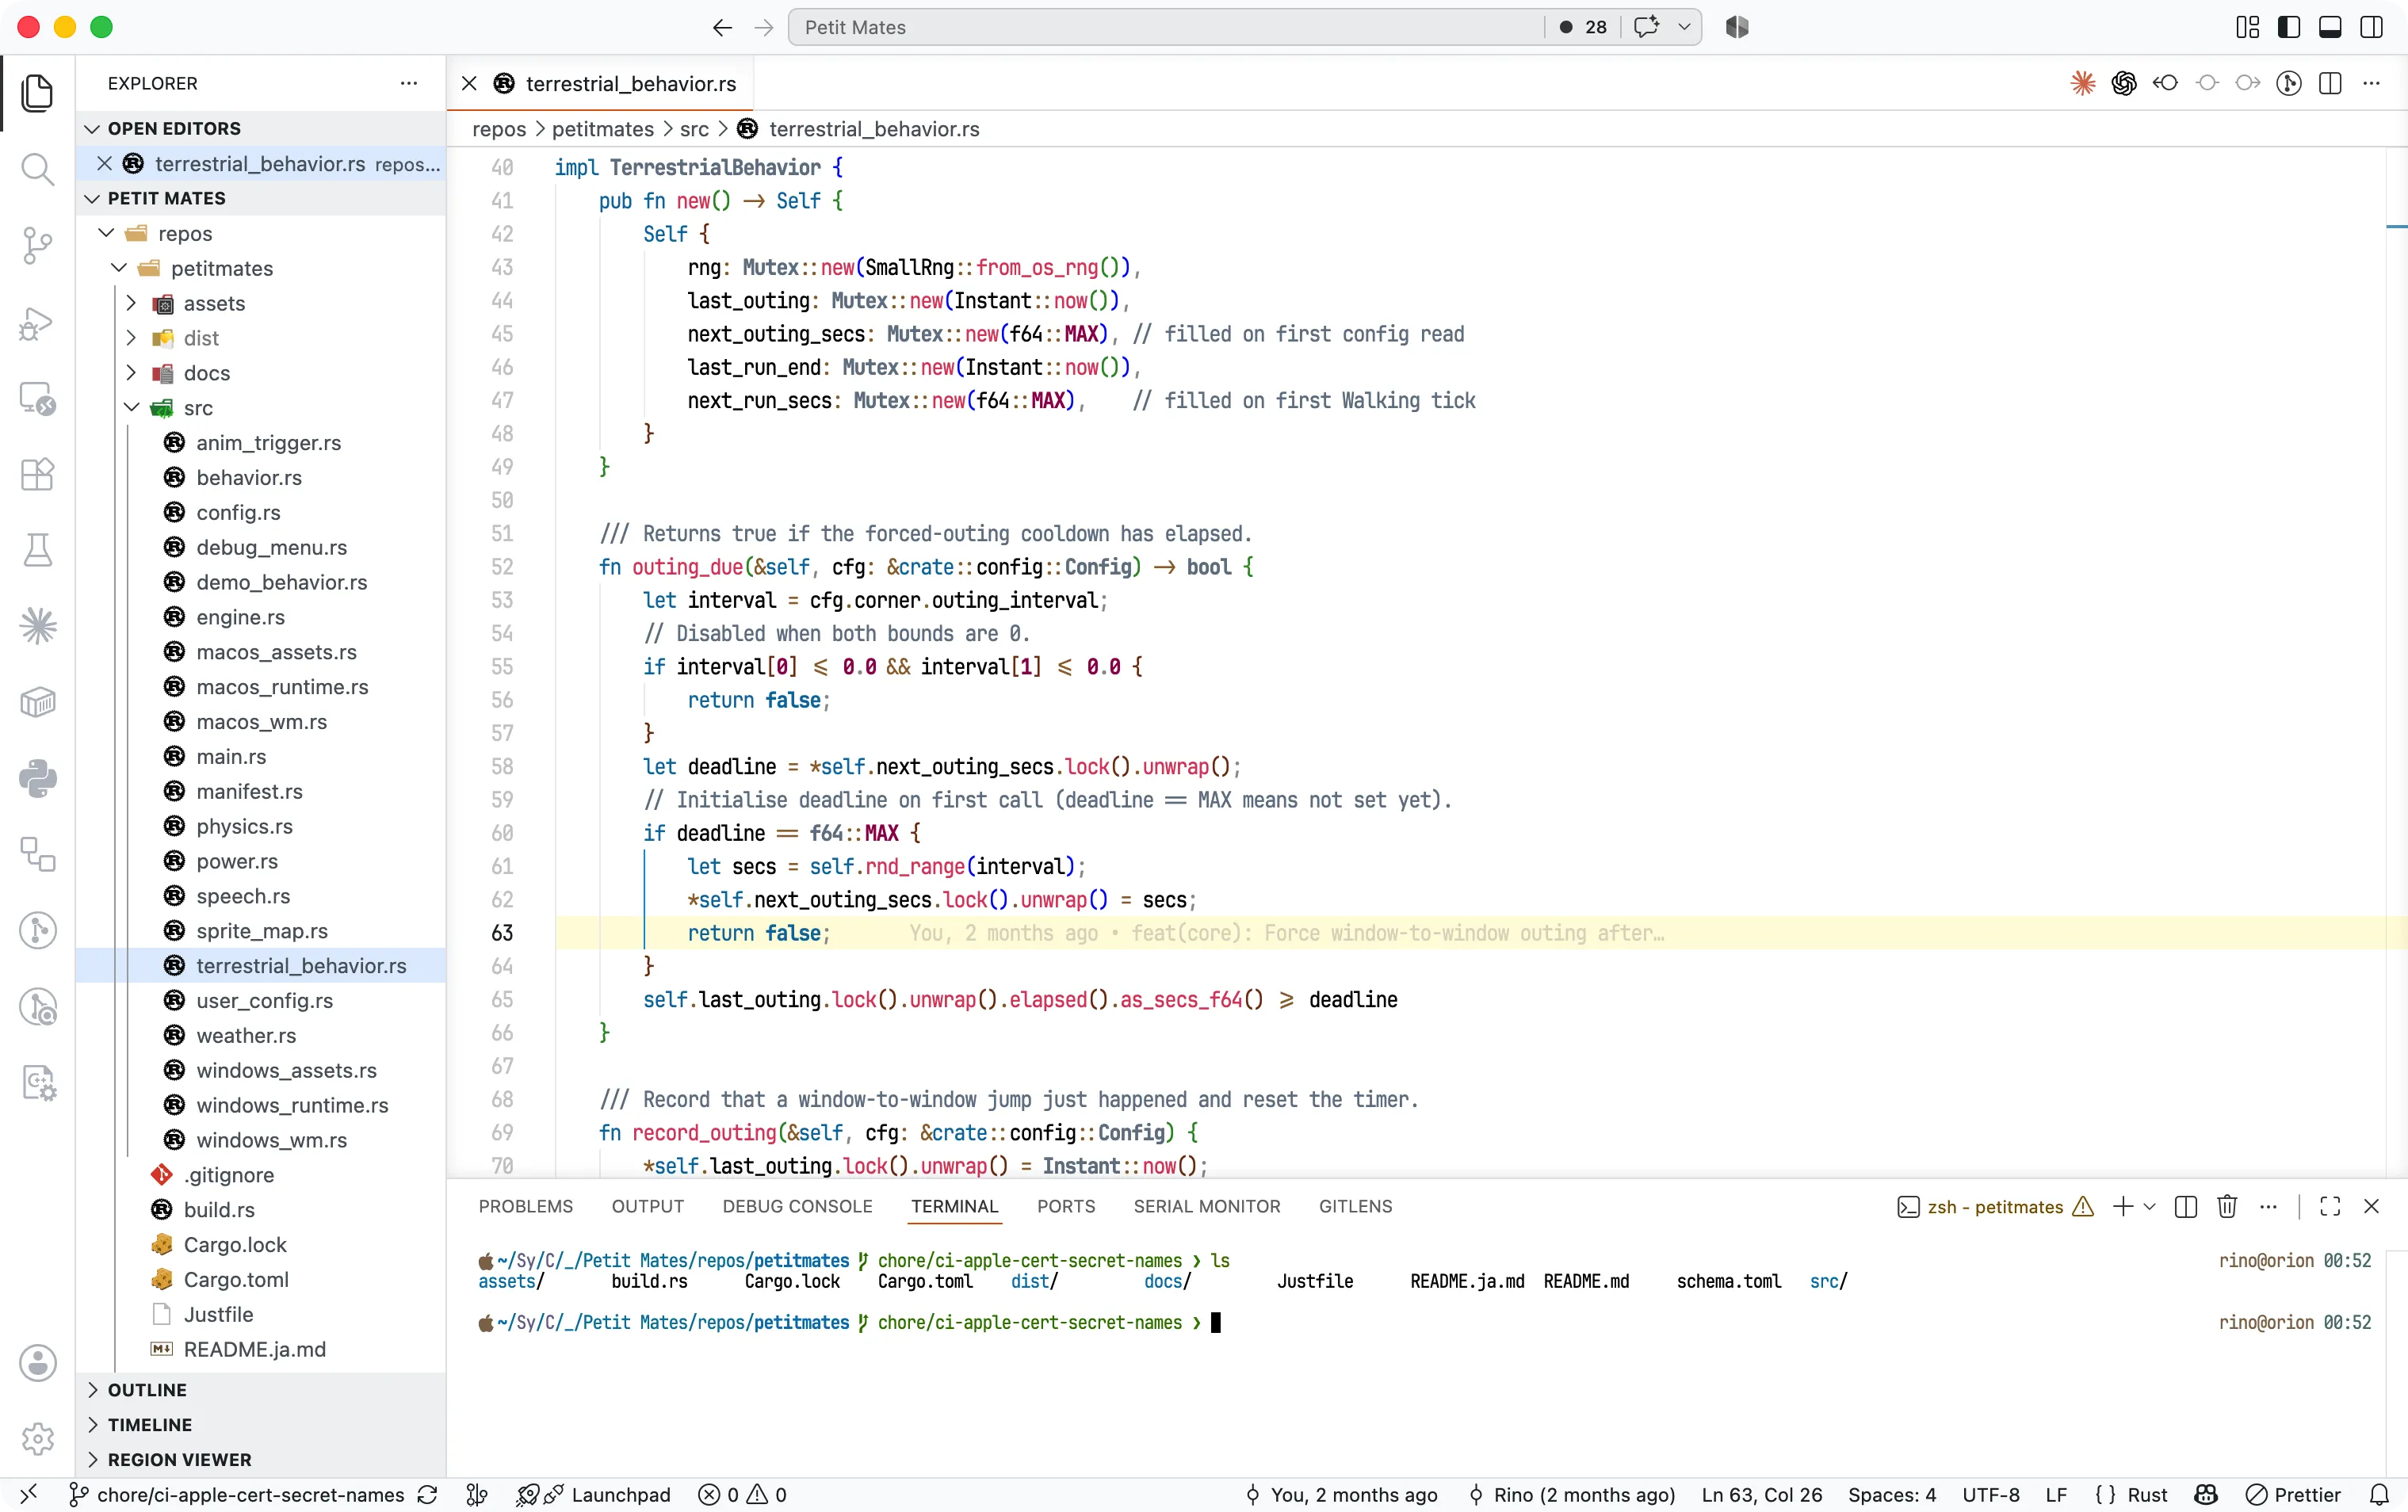Screen dimensions: 2408x1512
Task: Open editor More Actions ellipsis
Action: 2371,83
